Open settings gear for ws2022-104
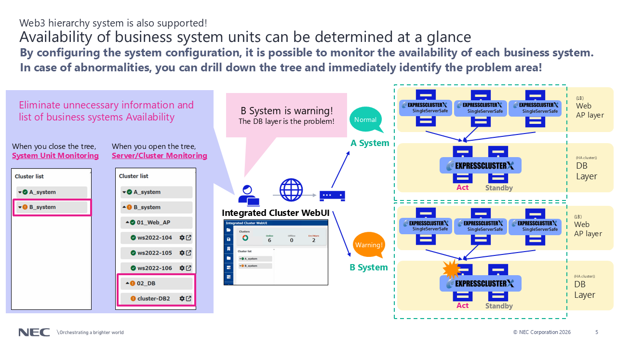Image resolution: width=617 pixels, height=347 pixels. [x=182, y=238]
